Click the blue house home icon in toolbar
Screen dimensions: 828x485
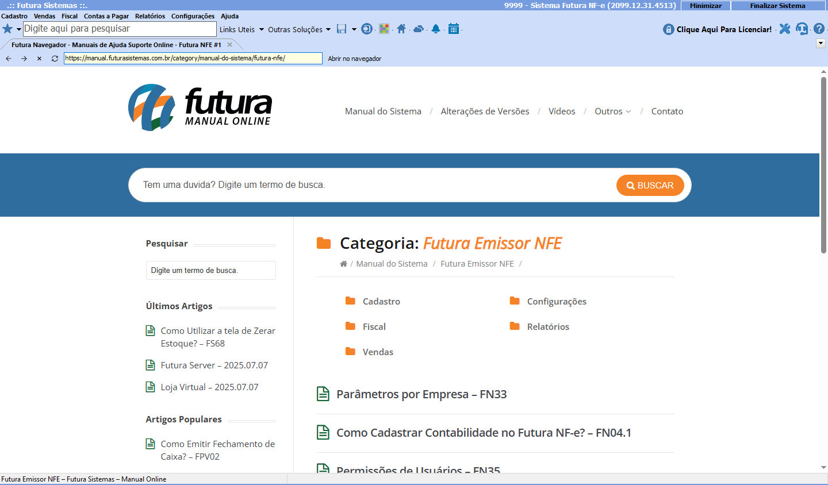point(401,29)
